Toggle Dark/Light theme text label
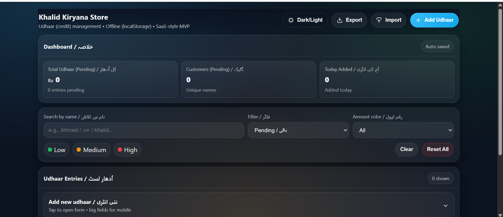The width and height of the screenshot is (503, 217). coord(310,20)
